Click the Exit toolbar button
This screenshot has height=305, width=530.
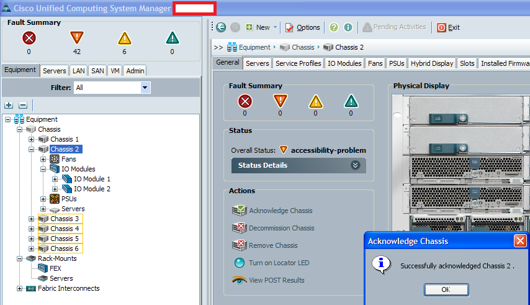coord(448,27)
